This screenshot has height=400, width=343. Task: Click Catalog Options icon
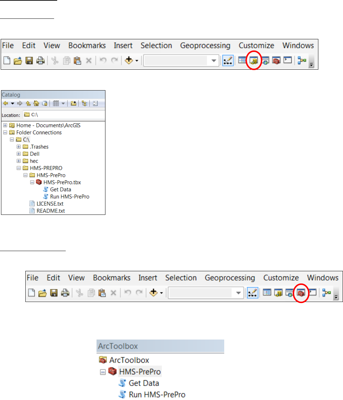pyautogui.click(x=95, y=103)
